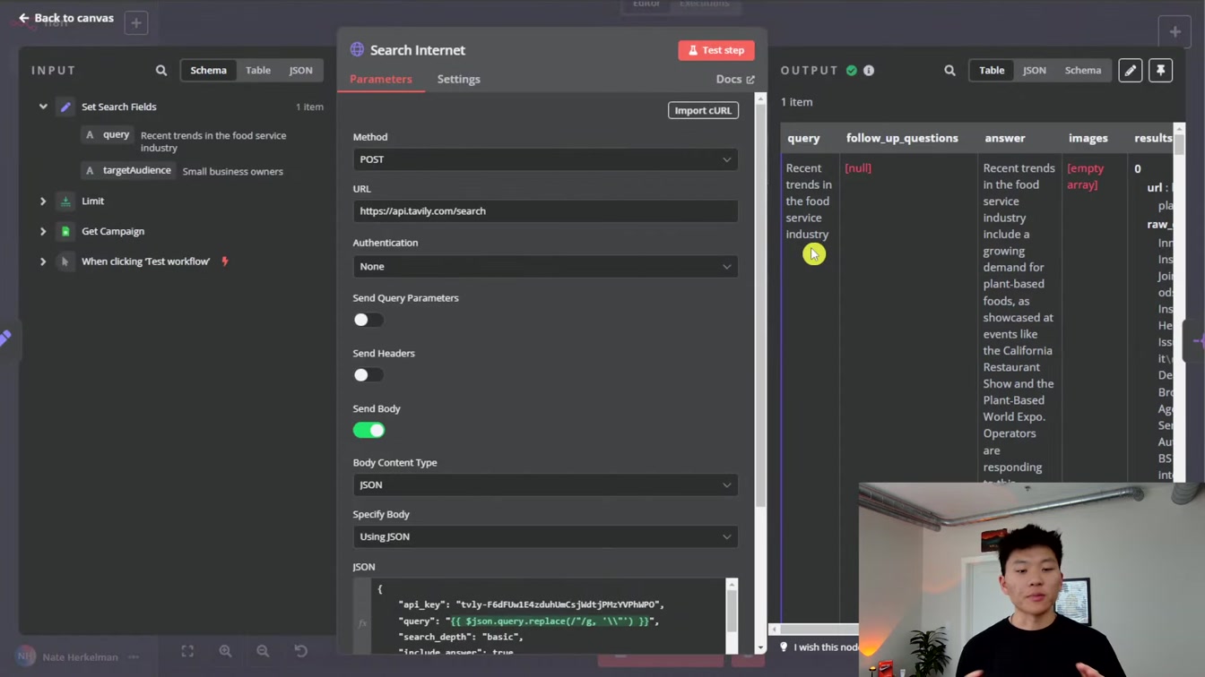Open the Method dropdown
Viewport: 1205px width, 677px height.
545,159
